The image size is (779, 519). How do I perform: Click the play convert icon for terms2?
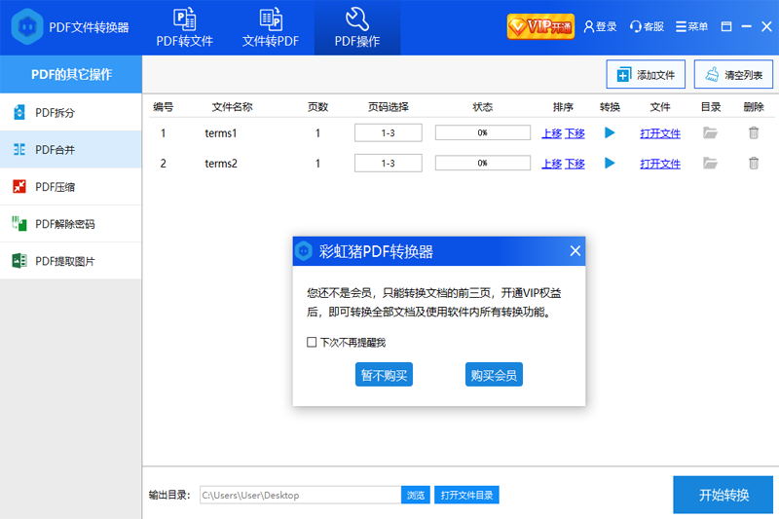pos(610,164)
